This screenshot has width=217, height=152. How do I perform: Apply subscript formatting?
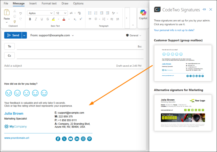point(75,19)
